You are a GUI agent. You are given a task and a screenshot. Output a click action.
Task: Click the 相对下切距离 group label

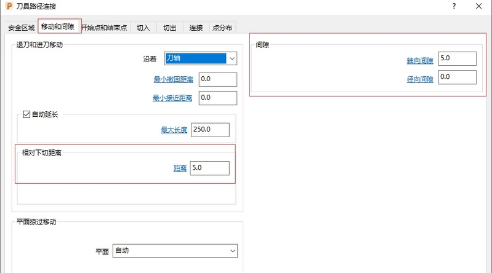point(42,153)
